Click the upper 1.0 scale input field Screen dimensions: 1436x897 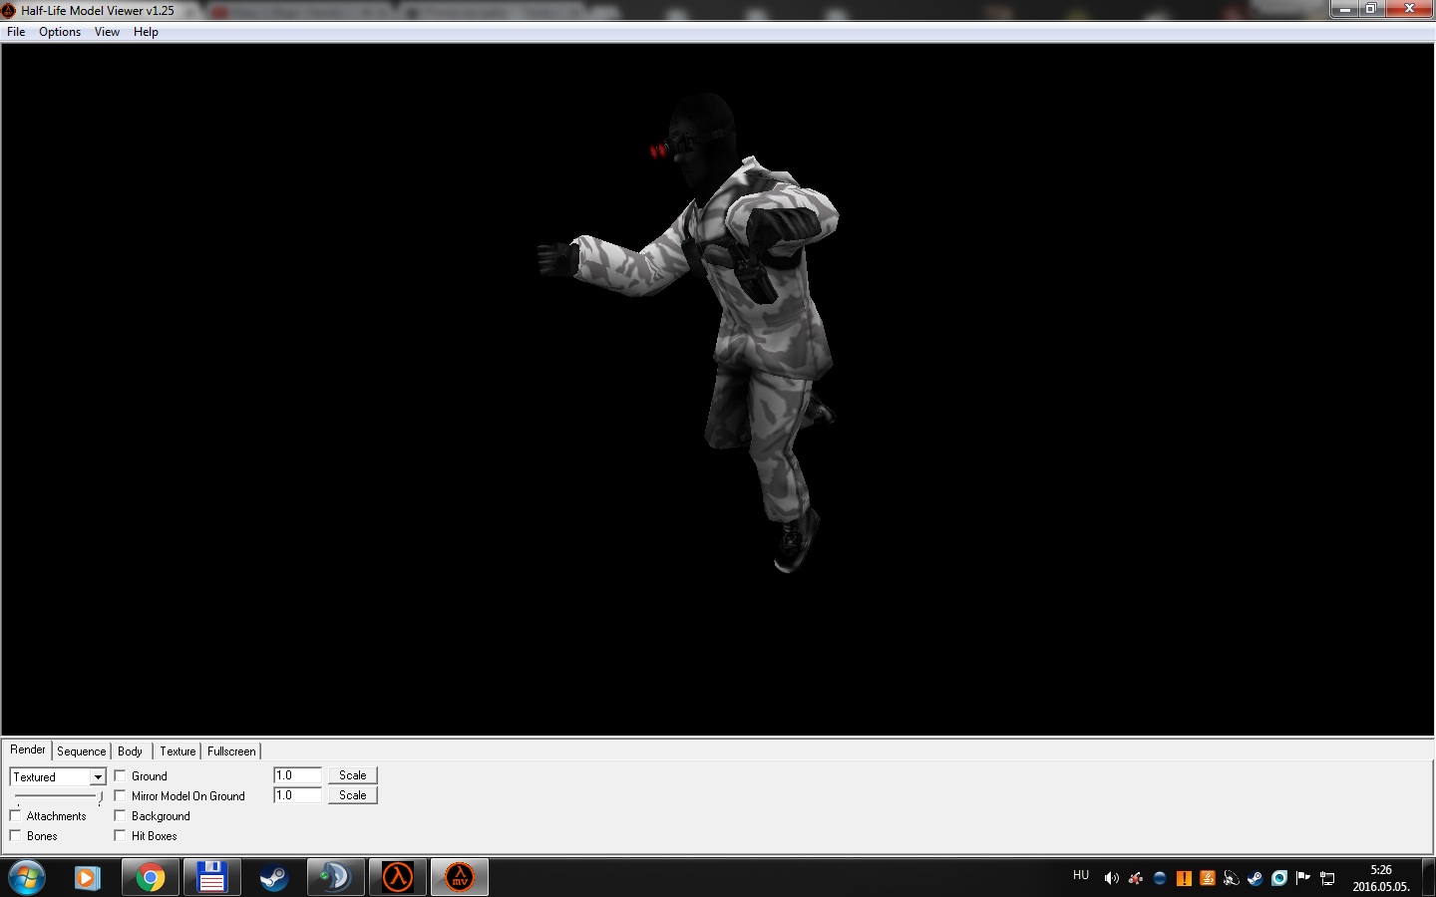click(297, 775)
